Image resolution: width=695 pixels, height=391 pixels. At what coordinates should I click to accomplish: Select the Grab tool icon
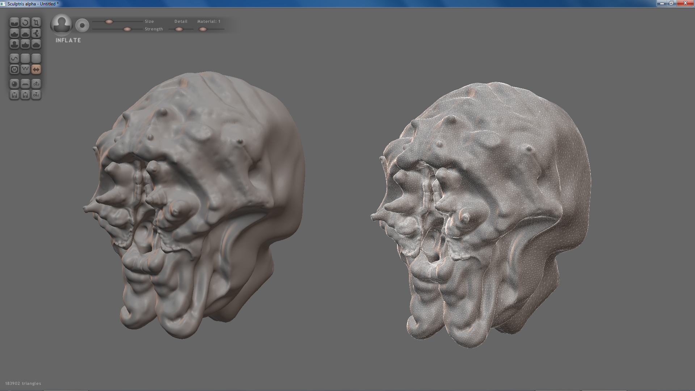pyautogui.click(x=36, y=33)
